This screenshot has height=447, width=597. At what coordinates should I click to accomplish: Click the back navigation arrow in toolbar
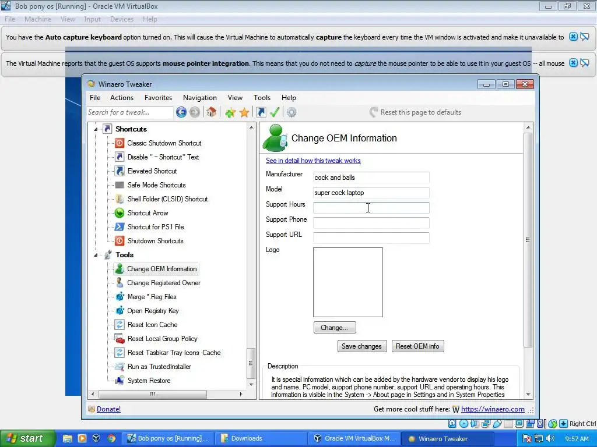(181, 112)
